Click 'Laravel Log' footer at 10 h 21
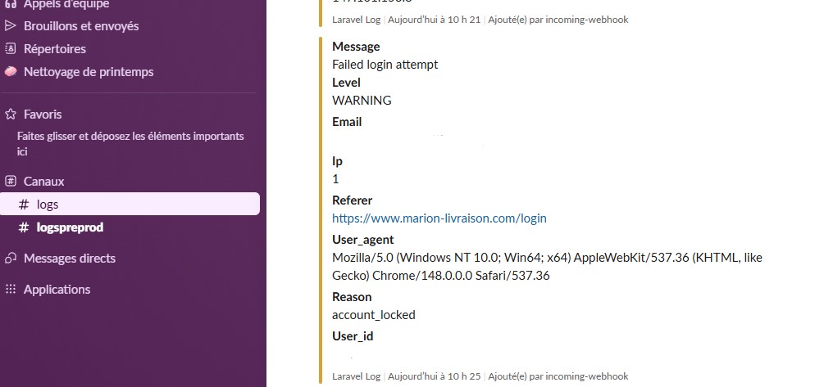This screenshot has width=824, height=387. point(356,20)
